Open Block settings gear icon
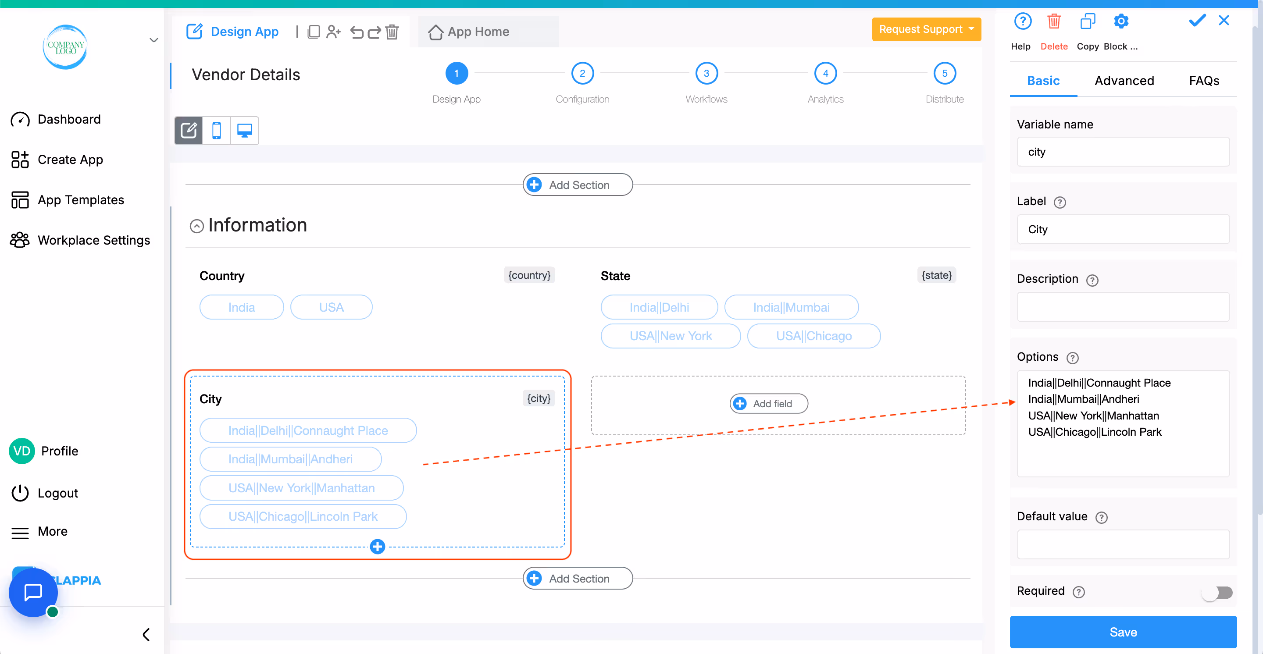Image resolution: width=1263 pixels, height=654 pixels. tap(1121, 22)
